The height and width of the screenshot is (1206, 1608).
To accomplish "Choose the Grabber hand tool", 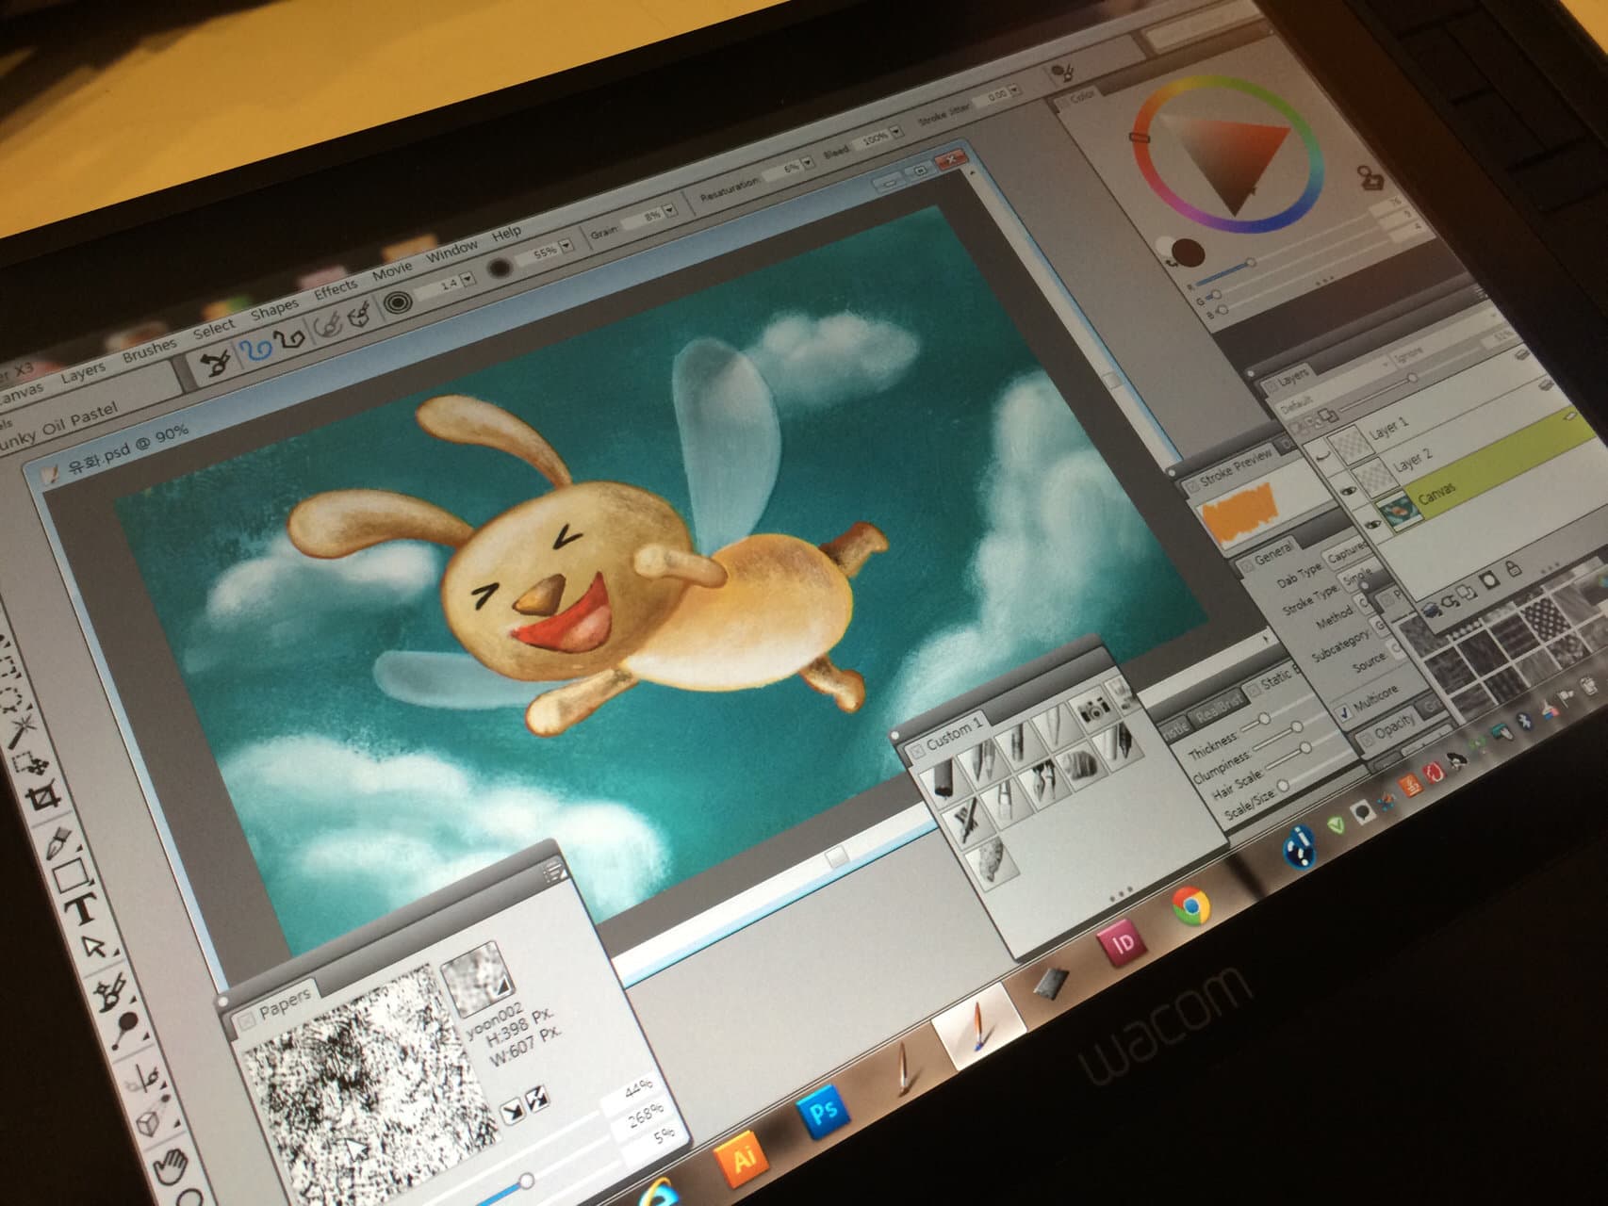I will point(172,1167).
